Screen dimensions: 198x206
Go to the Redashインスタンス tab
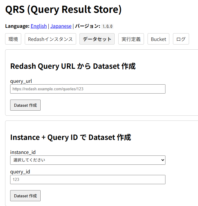pyautogui.click(x=50, y=39)
